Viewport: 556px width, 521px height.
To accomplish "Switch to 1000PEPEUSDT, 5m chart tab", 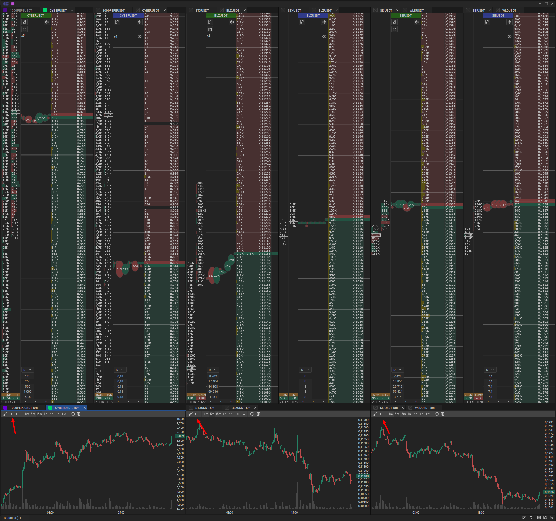I will coord(24,407).
